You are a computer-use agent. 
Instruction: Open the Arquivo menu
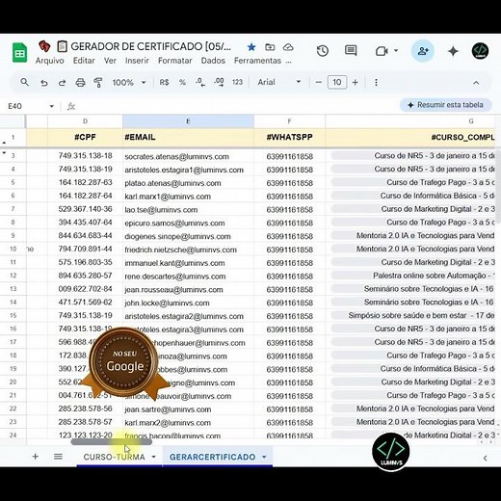49,61
